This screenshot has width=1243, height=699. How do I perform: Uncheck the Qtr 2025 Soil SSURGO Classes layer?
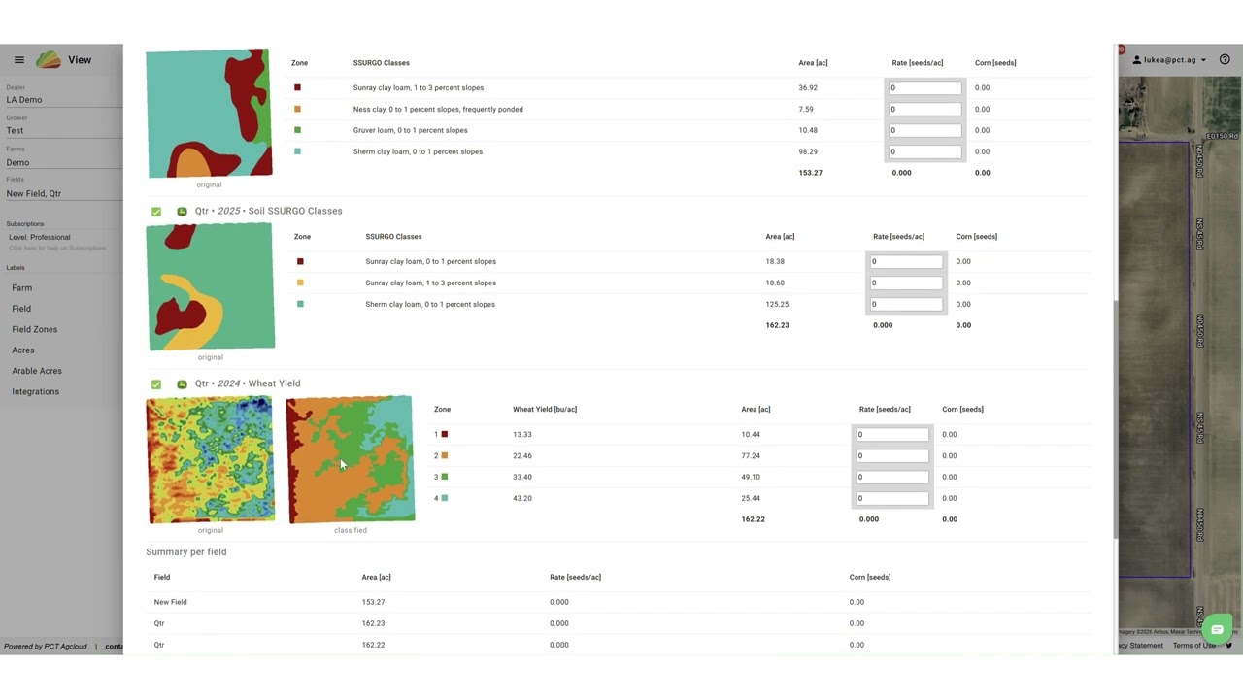point(156,211)
